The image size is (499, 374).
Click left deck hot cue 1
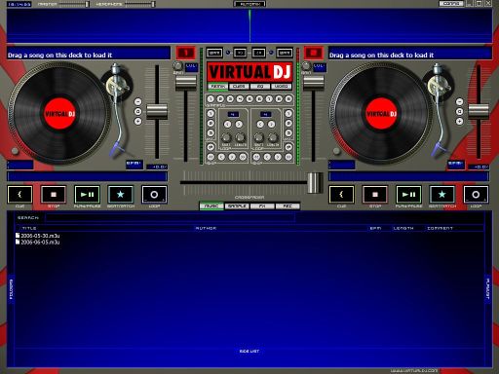coord(211,114)
